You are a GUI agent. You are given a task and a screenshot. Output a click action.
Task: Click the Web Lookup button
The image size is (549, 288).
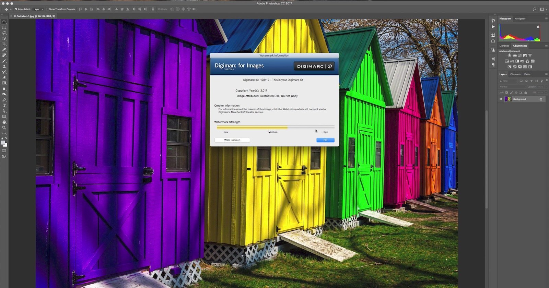tap(232, 140)
